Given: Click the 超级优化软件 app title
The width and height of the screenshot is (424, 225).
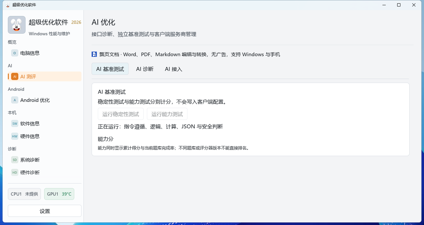Looking at the screenshot, I should tap(48, 22).
